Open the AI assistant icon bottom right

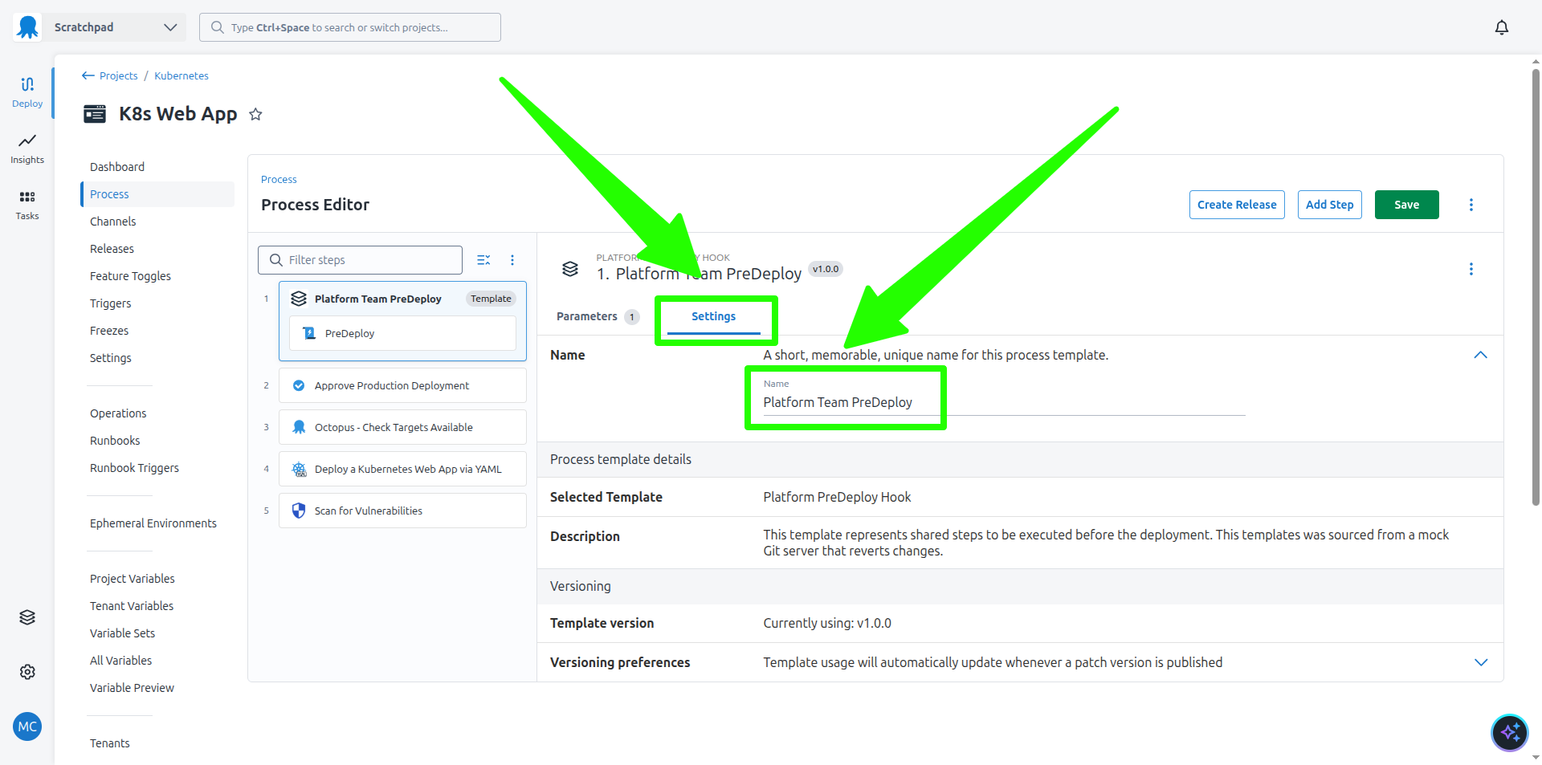[x=1509, y=732]
